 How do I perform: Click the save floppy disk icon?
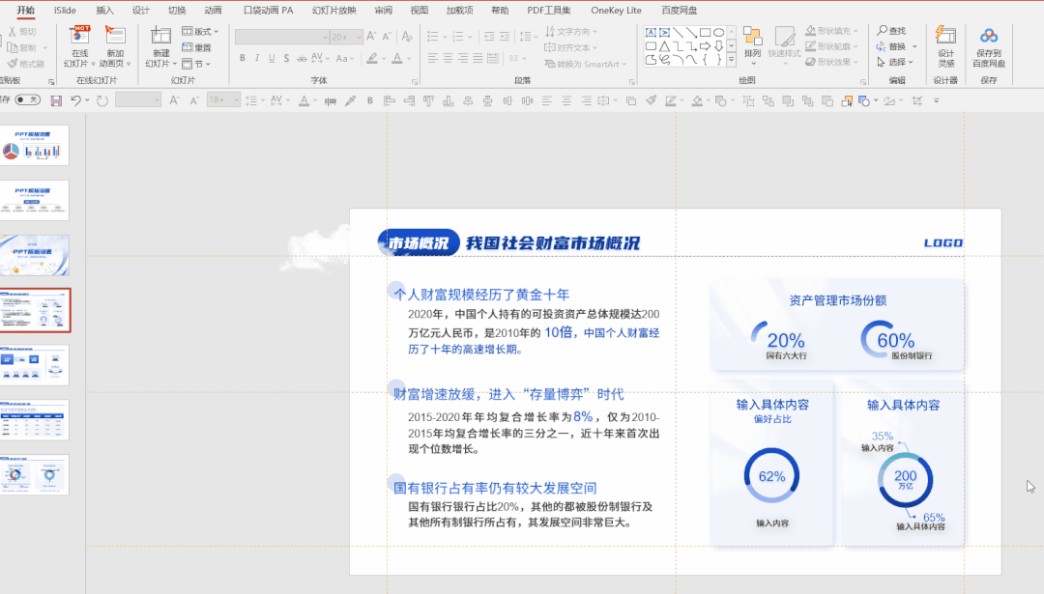[56, 100]
